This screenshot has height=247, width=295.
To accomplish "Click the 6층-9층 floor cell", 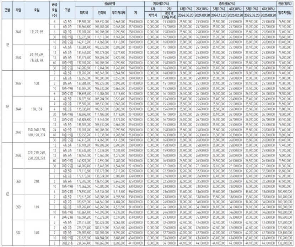I will click(67, 130).
